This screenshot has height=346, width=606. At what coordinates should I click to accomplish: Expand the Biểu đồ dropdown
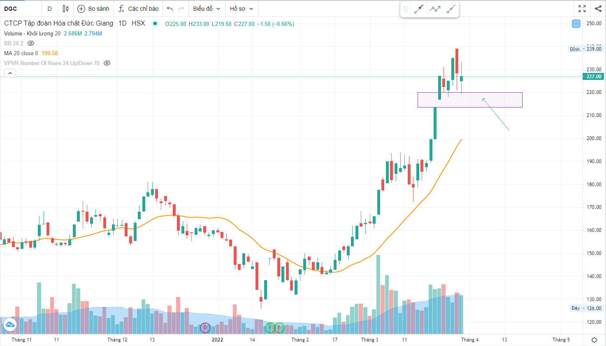pos(207,9)
